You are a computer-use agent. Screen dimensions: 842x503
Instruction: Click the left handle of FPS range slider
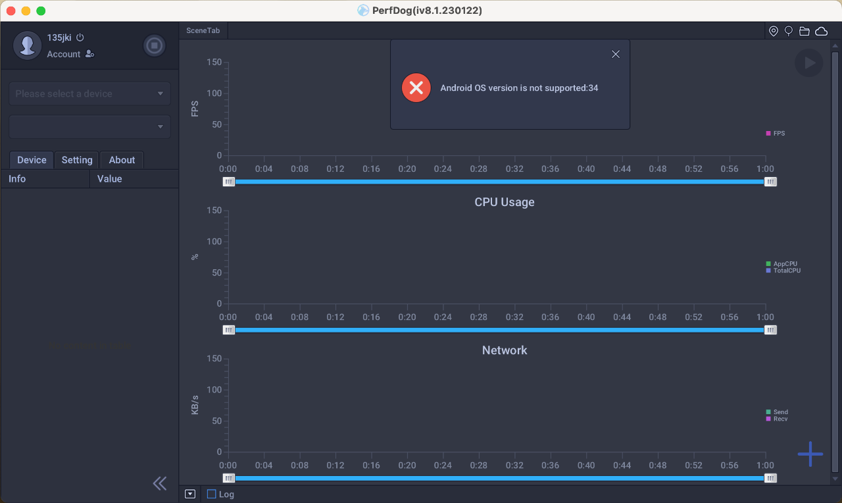tap(228, 182)
